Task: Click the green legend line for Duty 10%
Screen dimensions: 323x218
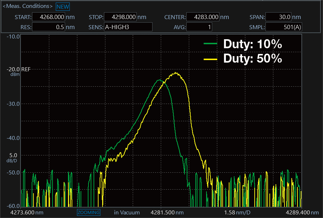Action: pyautogui.click(x=211, y=44)
